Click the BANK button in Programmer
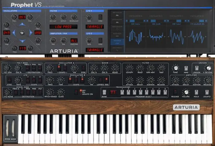Image resolution: width=215 pixels, height=146 pixels. (x=104, y=92)
